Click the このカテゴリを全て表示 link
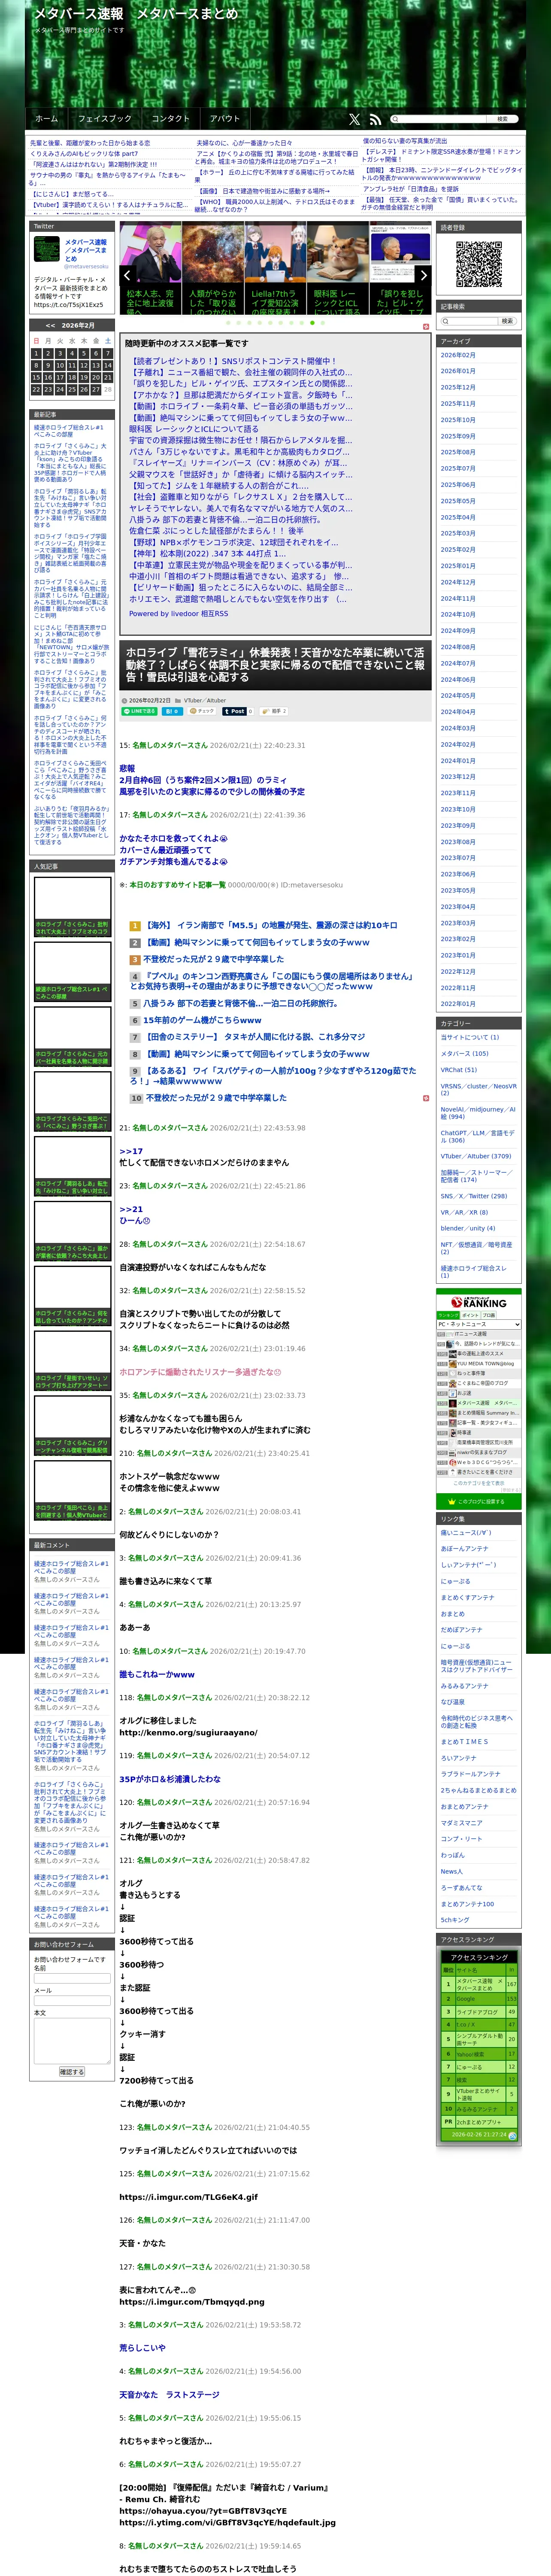 pos(479,1482)
